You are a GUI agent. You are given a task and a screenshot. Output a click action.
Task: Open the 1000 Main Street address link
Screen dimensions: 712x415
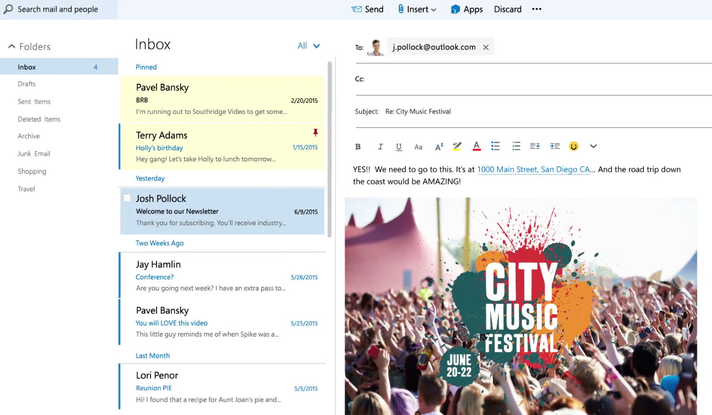[x=533, y=169]
